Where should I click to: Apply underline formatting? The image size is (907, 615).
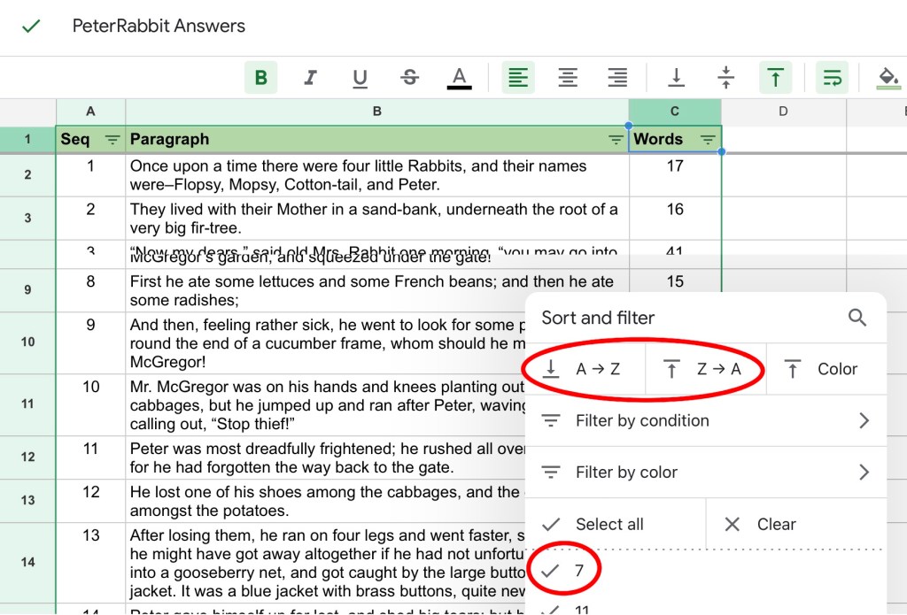point(360,78)
